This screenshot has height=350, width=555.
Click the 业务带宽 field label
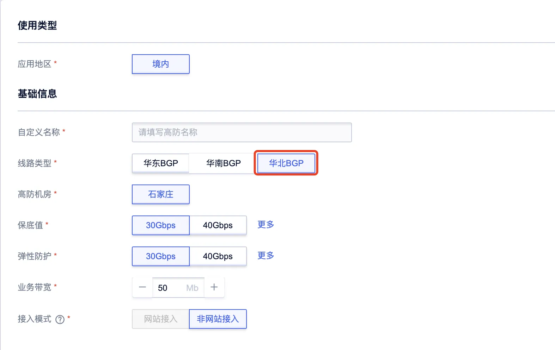tap(35, 287)
